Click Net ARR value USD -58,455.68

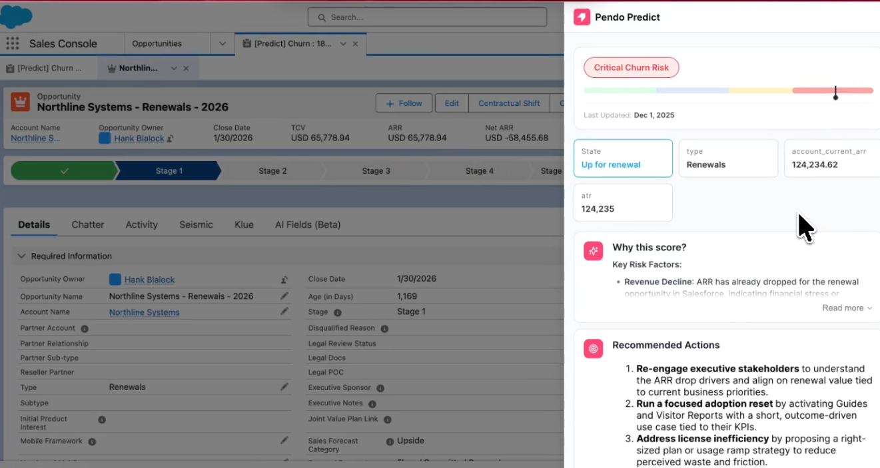pos(516,138)
